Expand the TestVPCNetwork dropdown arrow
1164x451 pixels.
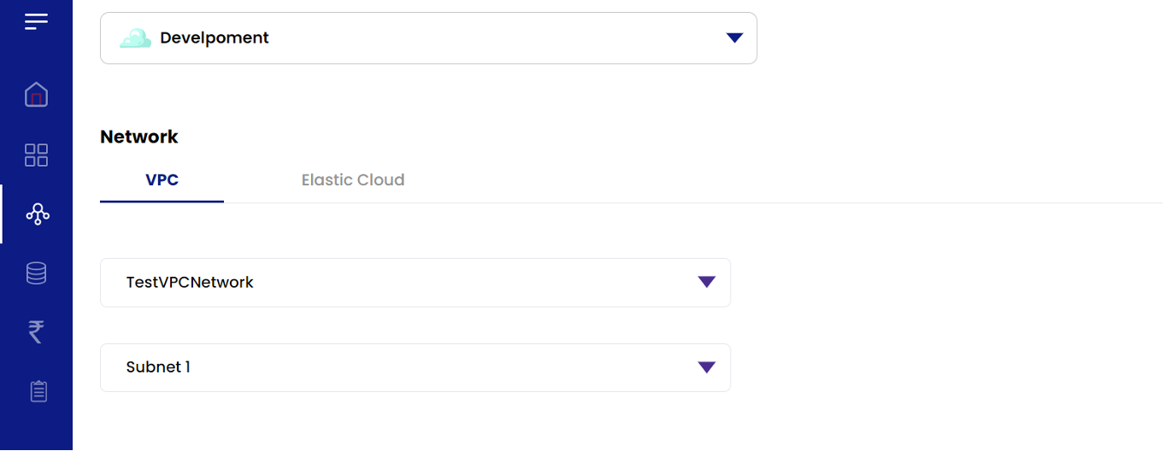[706, 282]
